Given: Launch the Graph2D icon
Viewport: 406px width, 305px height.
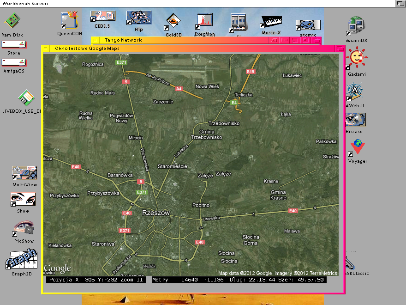Looking at the screenshot, I should coord(22,259).
